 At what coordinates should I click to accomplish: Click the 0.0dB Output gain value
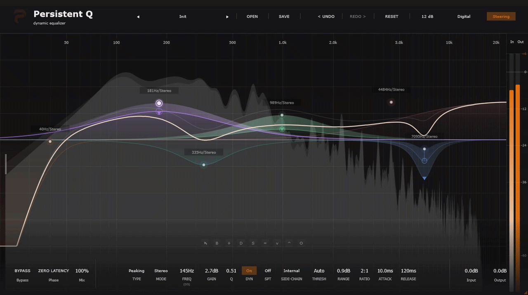coord(500,271)
